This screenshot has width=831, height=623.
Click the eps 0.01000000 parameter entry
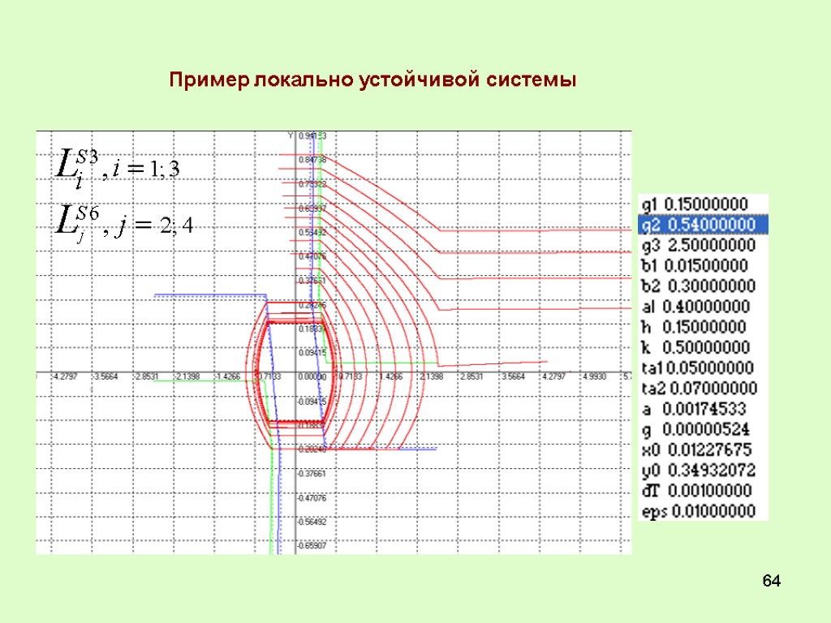[x=700, y=511]
